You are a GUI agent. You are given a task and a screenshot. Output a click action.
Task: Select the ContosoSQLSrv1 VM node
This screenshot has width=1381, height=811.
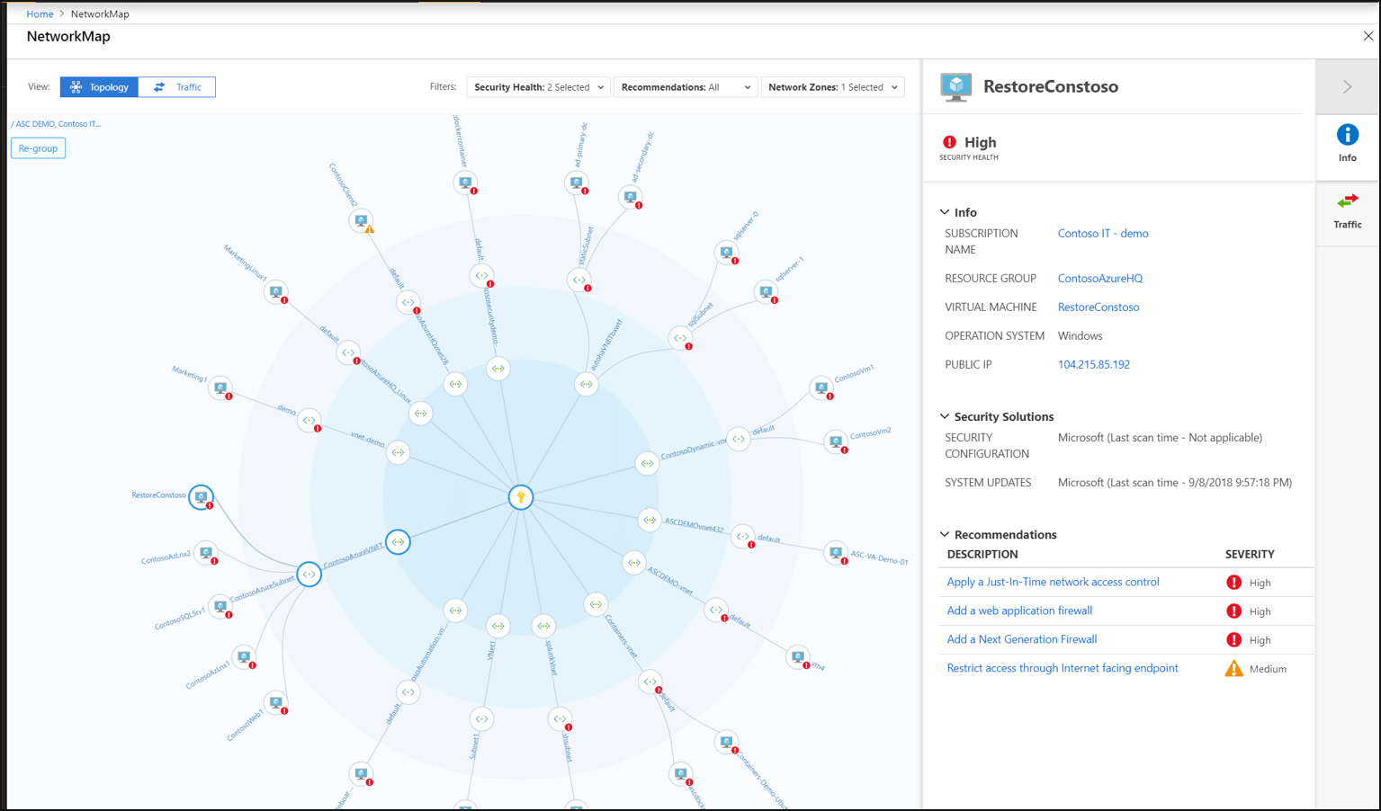click(x=220, y=607)
